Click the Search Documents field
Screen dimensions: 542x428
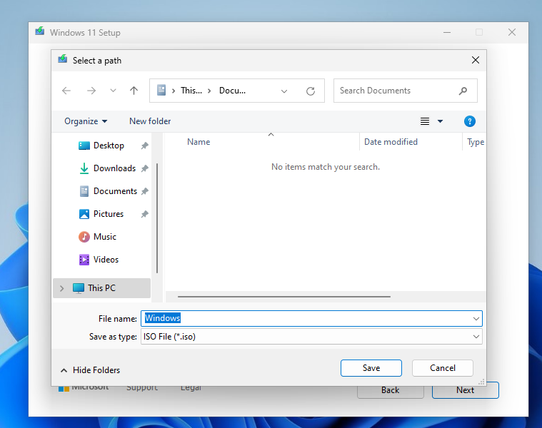pos(405,91)
